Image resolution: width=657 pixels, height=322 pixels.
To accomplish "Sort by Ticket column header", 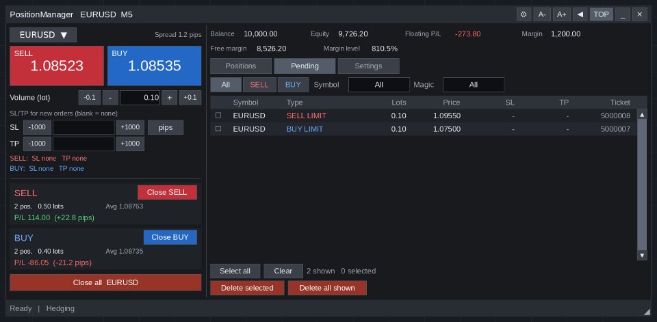I will (x=620, y=102).
